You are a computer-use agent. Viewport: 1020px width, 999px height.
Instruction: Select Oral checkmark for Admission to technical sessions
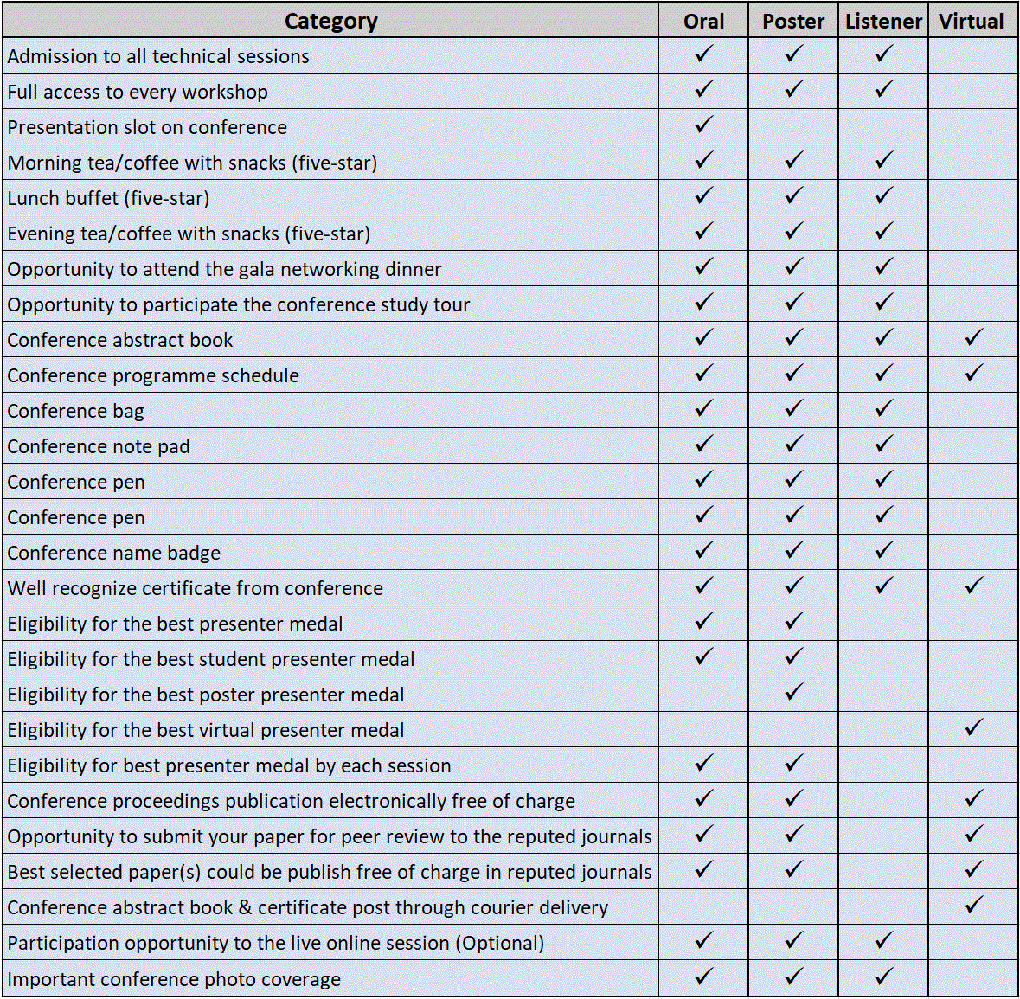(x=704, y=54)
